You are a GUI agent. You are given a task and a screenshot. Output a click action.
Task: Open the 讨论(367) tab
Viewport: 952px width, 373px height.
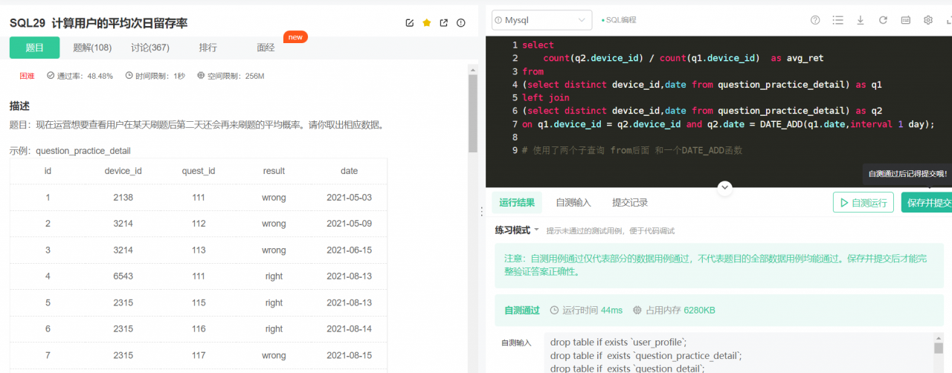(x=150, y=48)
